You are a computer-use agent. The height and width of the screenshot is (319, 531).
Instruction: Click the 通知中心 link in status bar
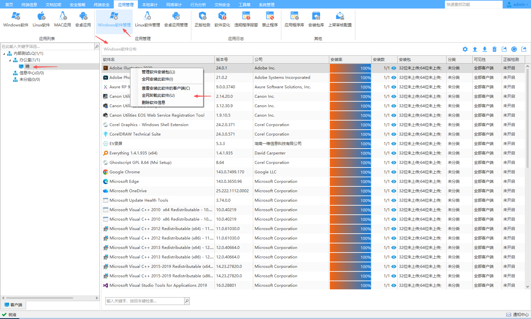518,314
